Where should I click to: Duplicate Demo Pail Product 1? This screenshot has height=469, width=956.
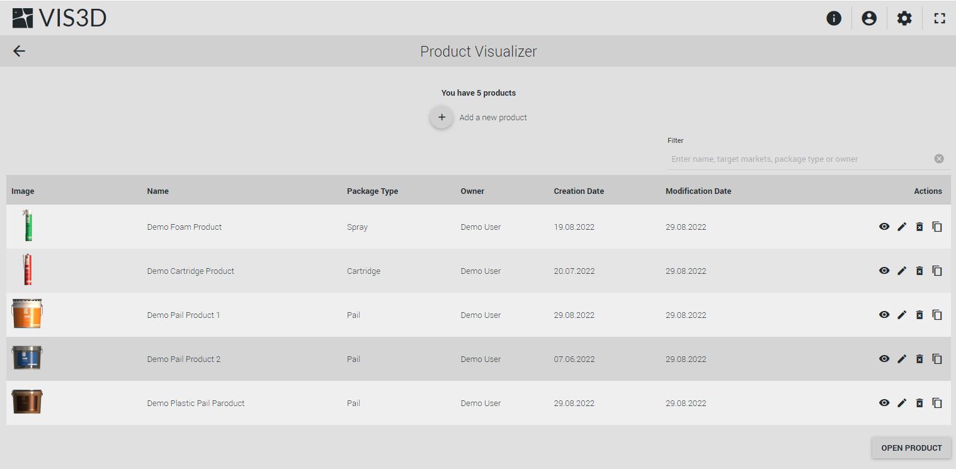point(937,315)
